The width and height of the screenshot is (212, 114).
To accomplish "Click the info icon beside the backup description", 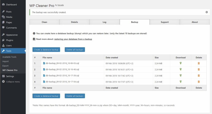I will click(34, 33).
